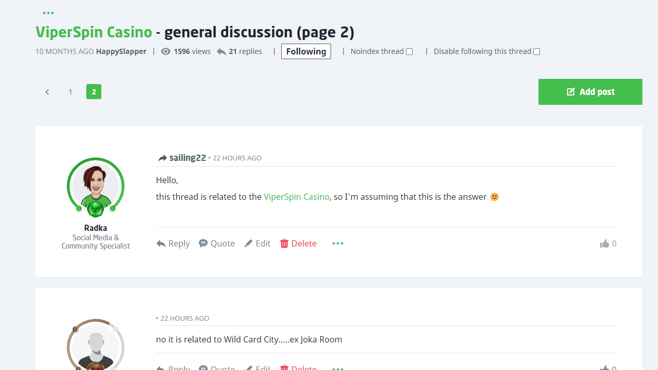Open the three-dot menu above thread title
Image resolution: width=658 pixels, height=370 pixels.
click(x=48, y=13)
